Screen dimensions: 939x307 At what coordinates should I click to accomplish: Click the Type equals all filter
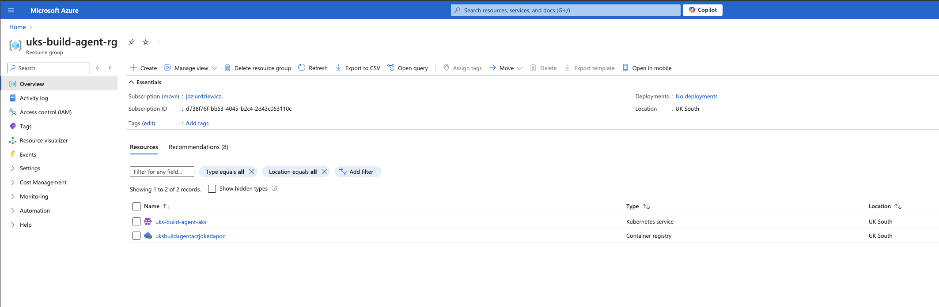[224, 172]
